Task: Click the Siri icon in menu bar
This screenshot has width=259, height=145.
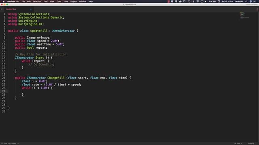Action: (251, 2)
